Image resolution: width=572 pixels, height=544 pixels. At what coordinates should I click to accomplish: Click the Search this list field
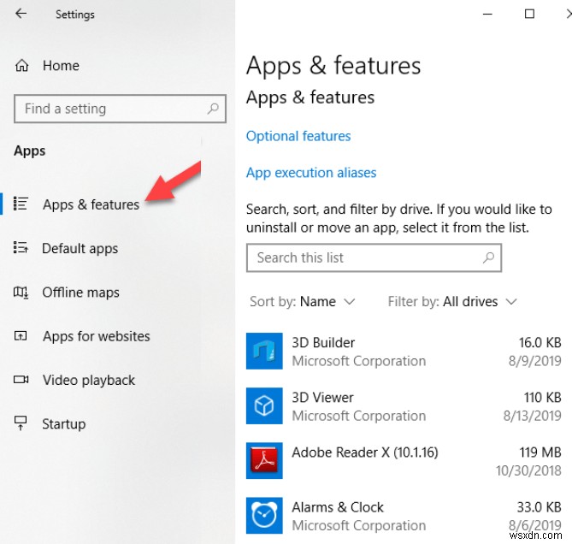[x=374, y=258]
